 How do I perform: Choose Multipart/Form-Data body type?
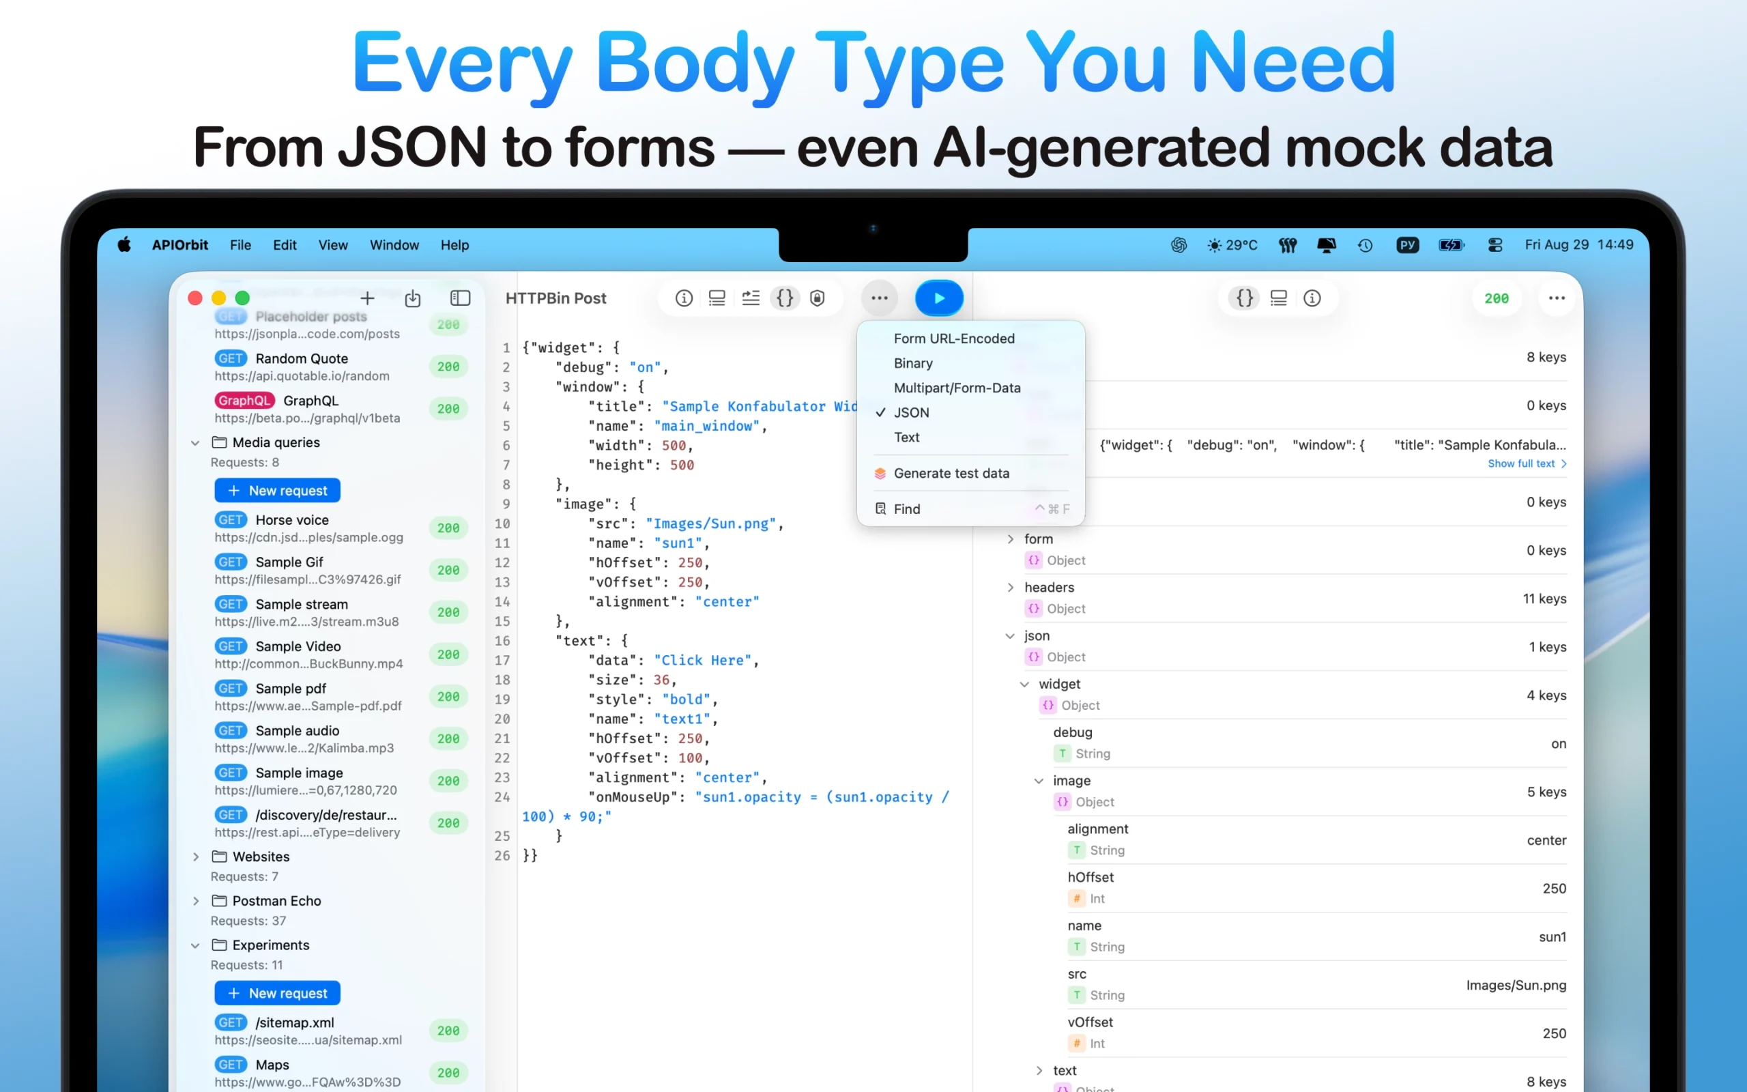click(957, 388)
